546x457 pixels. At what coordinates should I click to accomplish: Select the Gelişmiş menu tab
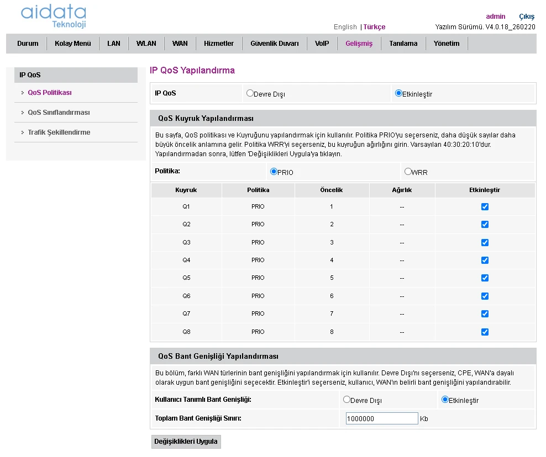[359, 44]
